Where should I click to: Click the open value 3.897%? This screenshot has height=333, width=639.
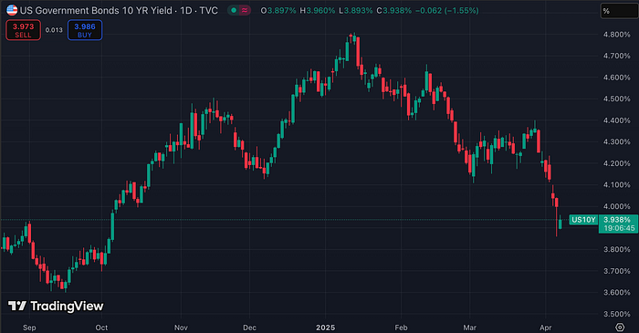coord(281,11)
